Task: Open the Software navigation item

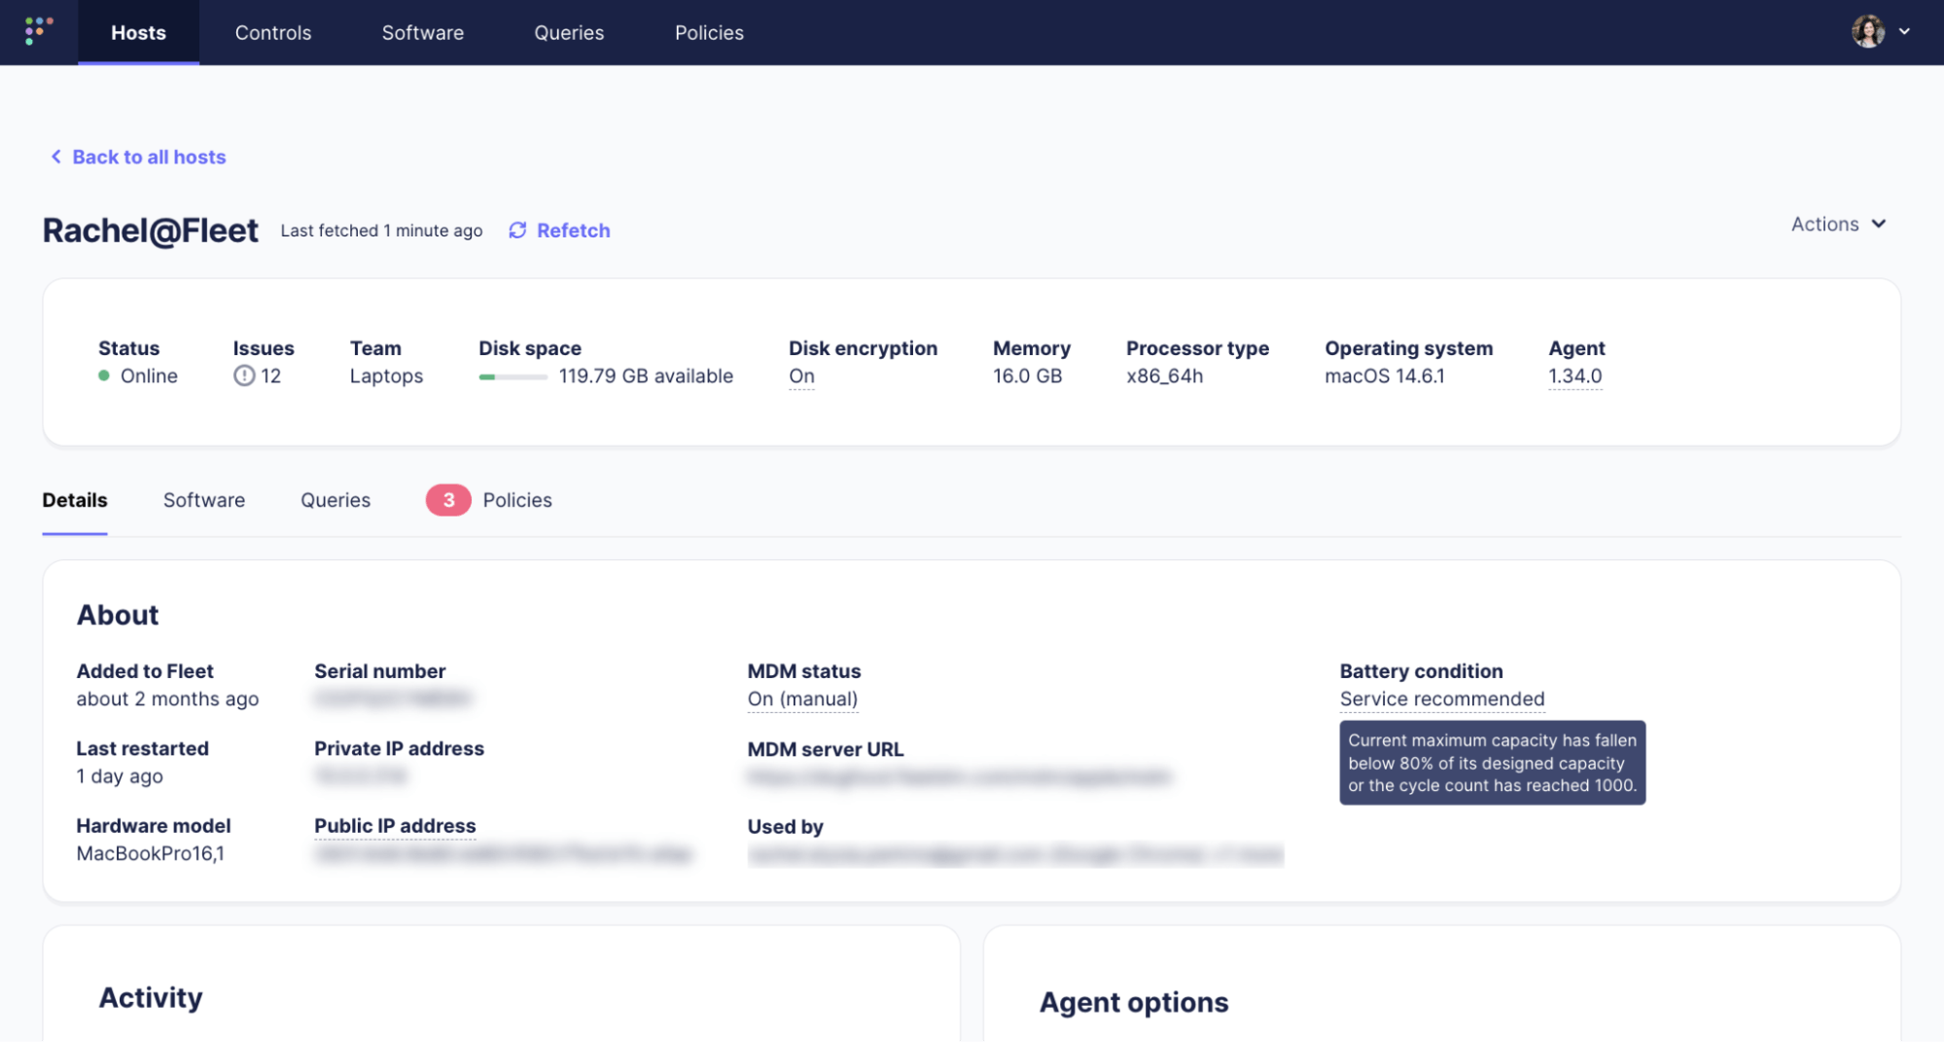Action: pos(423,32)
